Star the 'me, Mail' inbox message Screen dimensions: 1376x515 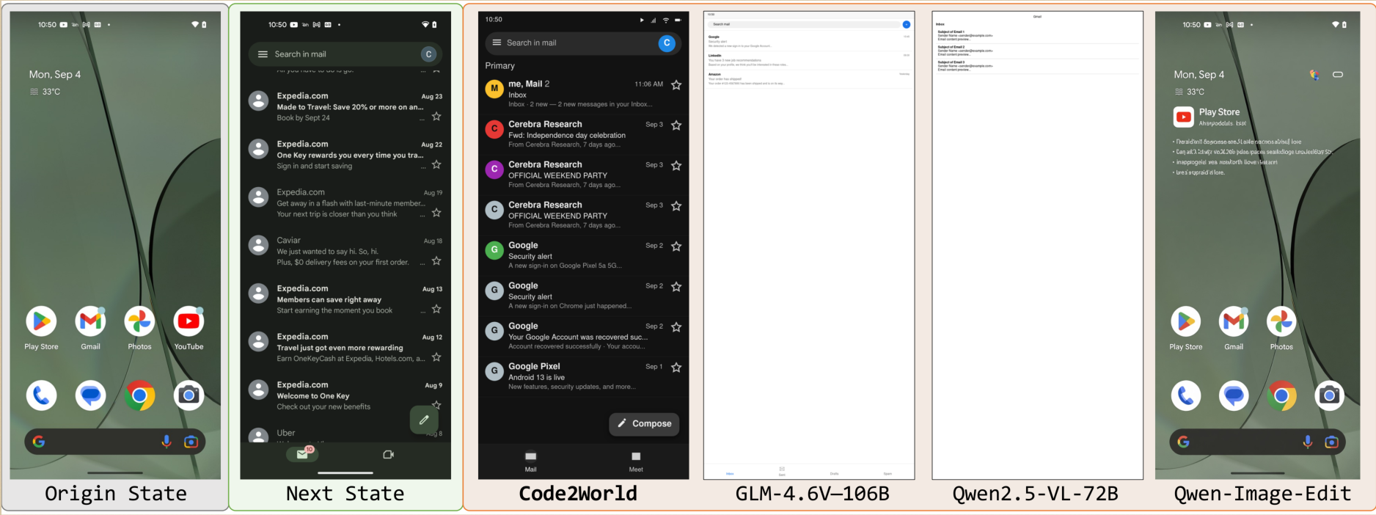coord(676,85)
